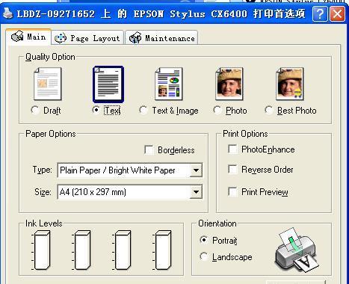
Task: Click the first ink level cartridge gauge
Action: coord(41,250)
